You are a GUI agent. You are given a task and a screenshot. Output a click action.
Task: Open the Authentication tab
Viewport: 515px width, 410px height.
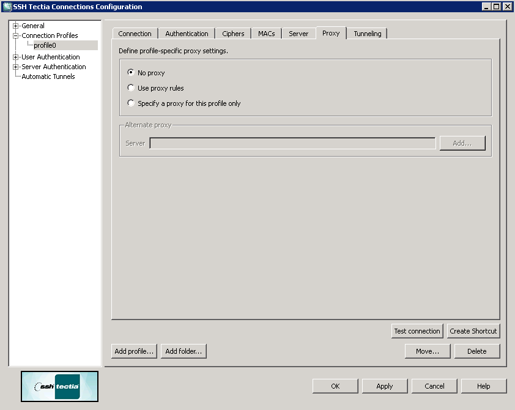tap(187, 34)
